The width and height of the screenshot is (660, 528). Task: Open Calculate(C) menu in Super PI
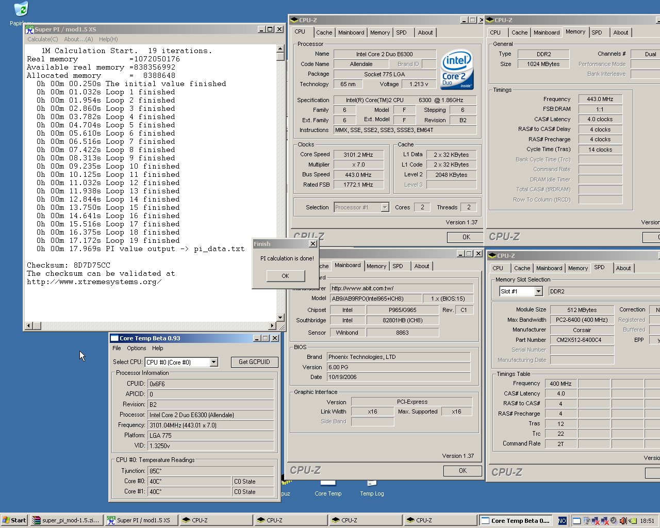pyautogui.click(x=43, y=39)
